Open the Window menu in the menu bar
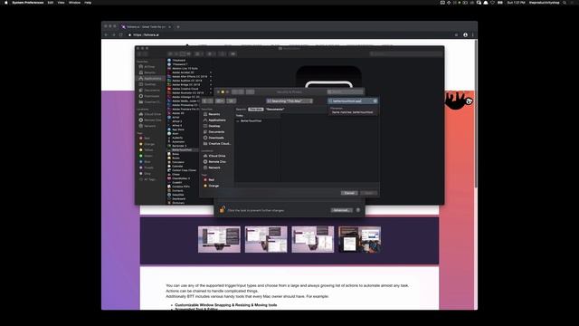The height and width of the screenshot is (326, 579). click(74, 3)
